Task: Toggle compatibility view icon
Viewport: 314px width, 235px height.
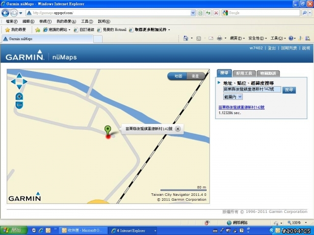Action: click(x=200, y=13)
